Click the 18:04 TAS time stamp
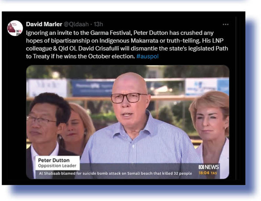The image size is (261, 201). pos(208,173)
